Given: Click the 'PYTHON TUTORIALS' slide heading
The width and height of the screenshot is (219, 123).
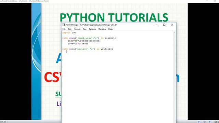Looking at the screenshot, I should tap(114, 17).
